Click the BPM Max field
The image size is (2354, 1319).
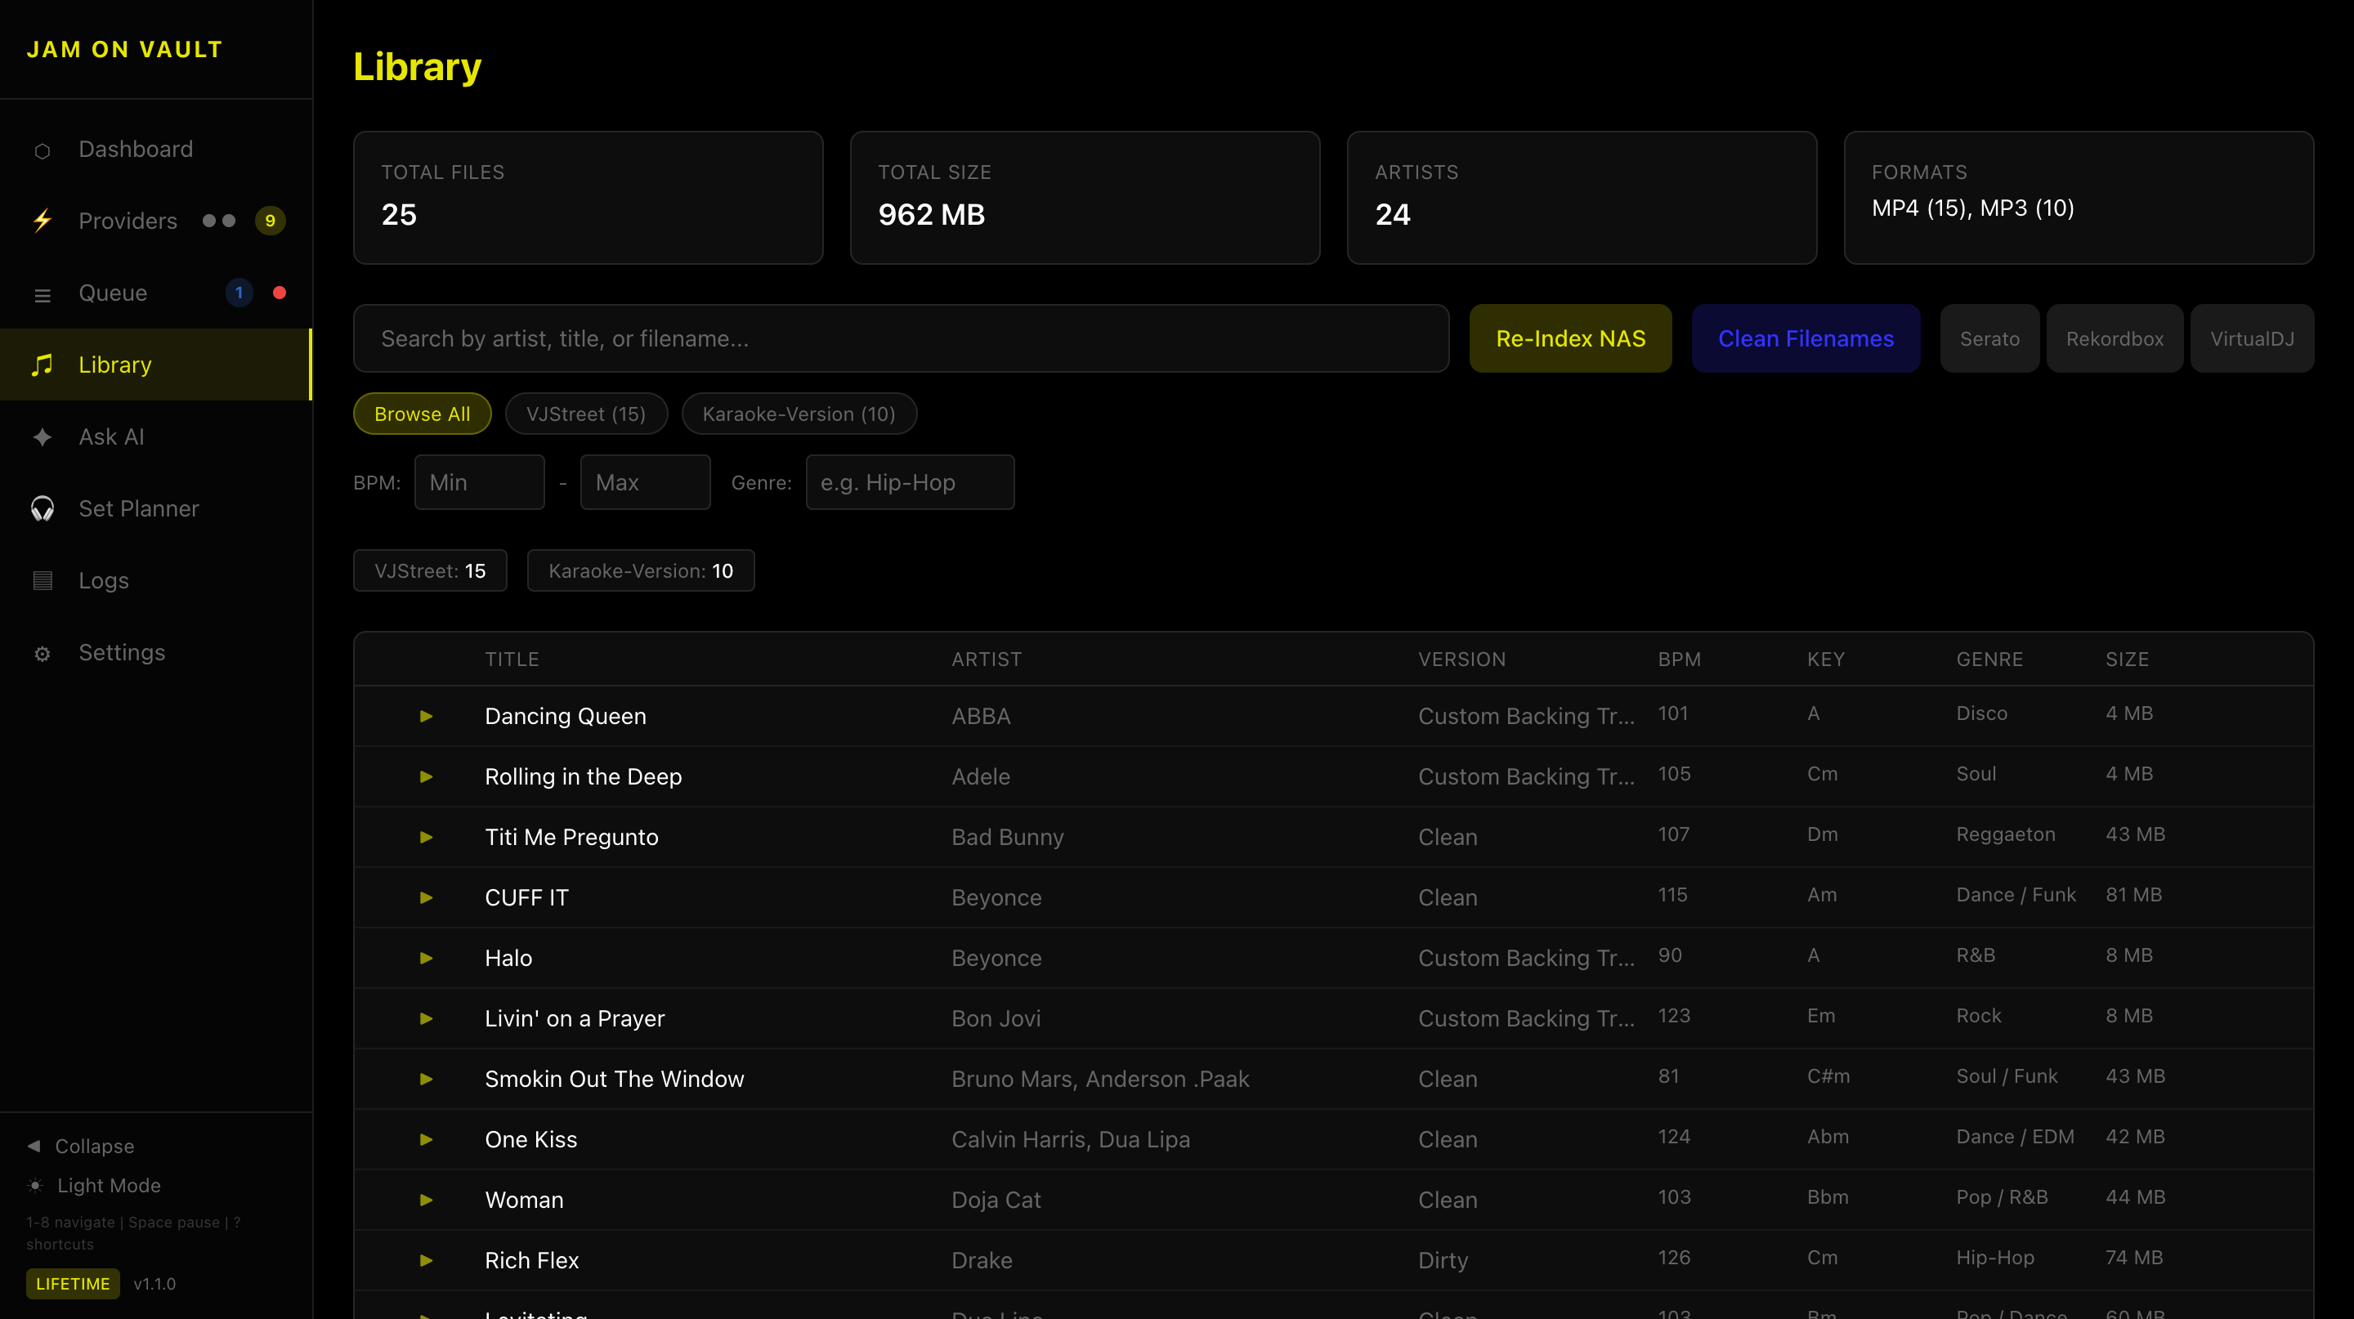click(x=645, y=482)
